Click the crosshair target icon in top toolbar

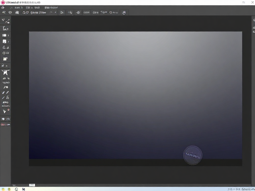pyautogui.click(x=78, y=12)
